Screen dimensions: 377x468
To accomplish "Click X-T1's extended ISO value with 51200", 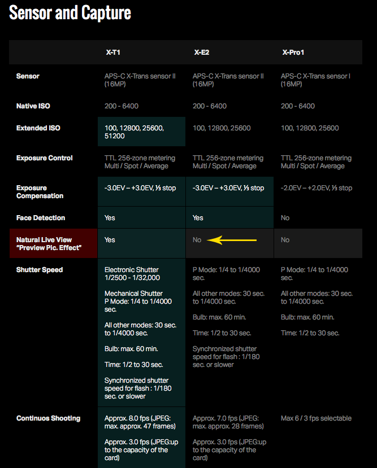I will [134, 132].
